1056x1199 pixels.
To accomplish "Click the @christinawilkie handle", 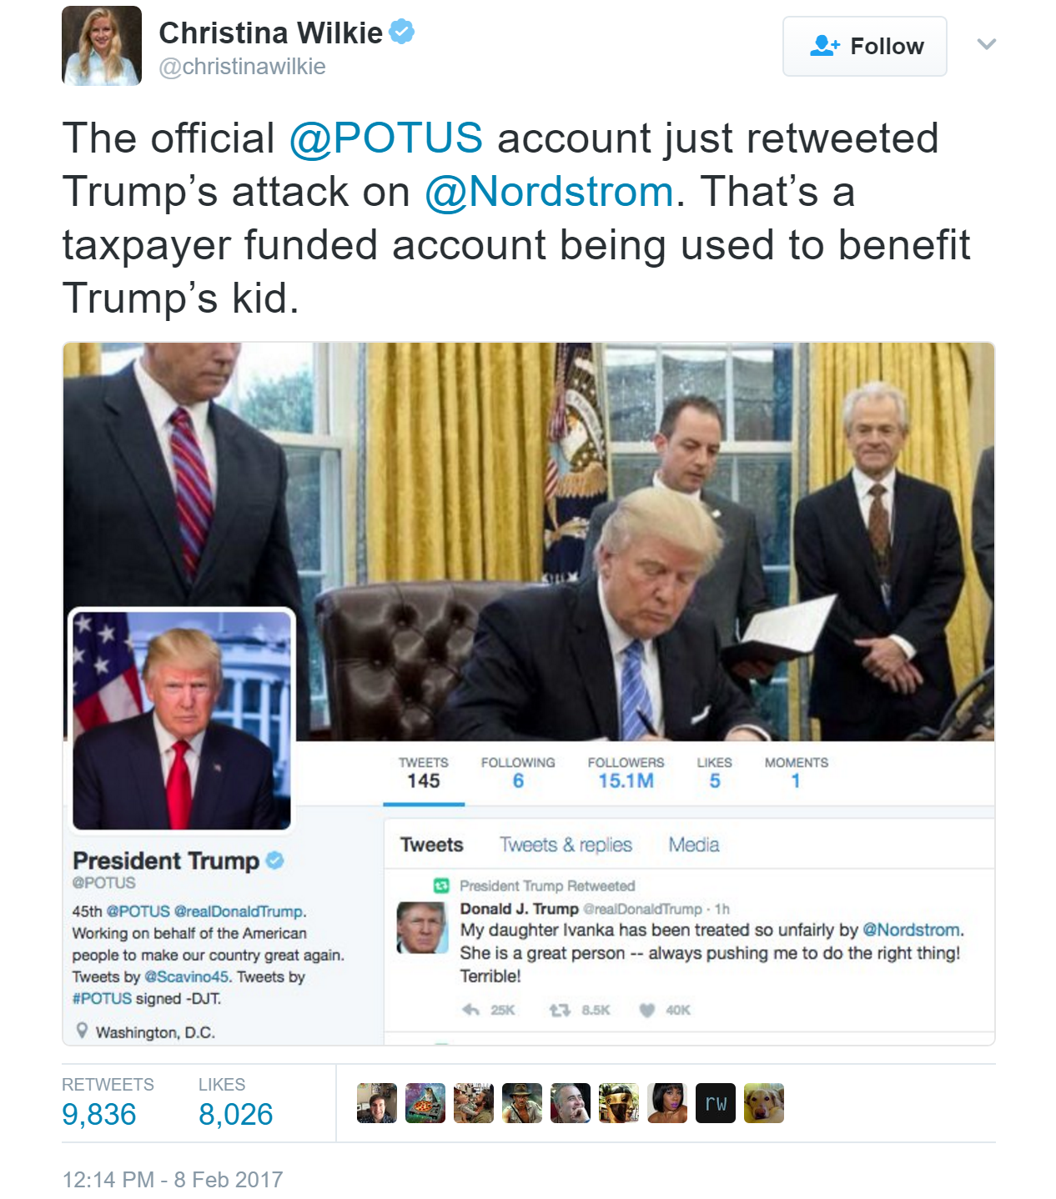I will click(242, 67).
